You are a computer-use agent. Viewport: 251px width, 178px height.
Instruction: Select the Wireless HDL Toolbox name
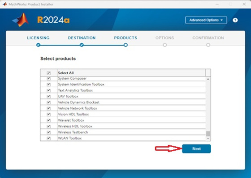[75, 127]
